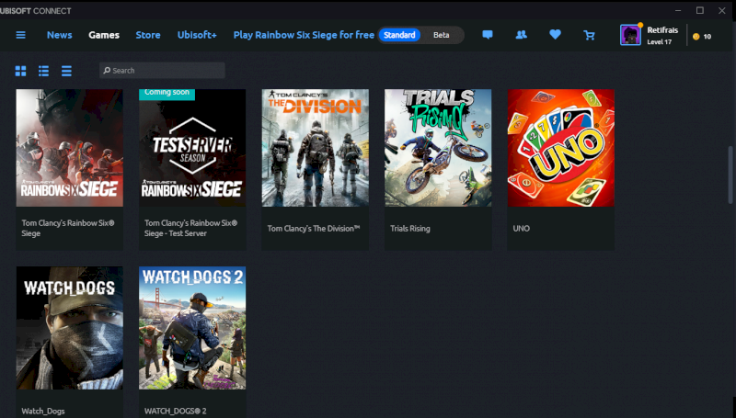Click the Units coin balance

pyautogui.click(x=701, y=36)
